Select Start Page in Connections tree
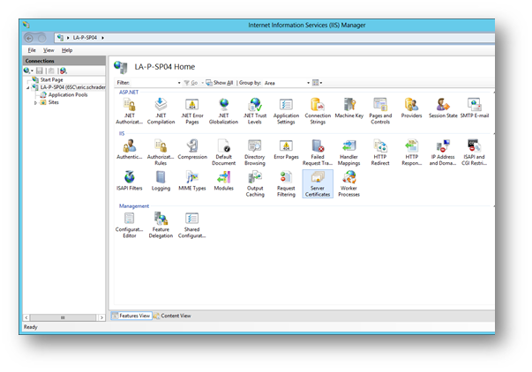 click(51, 79)
